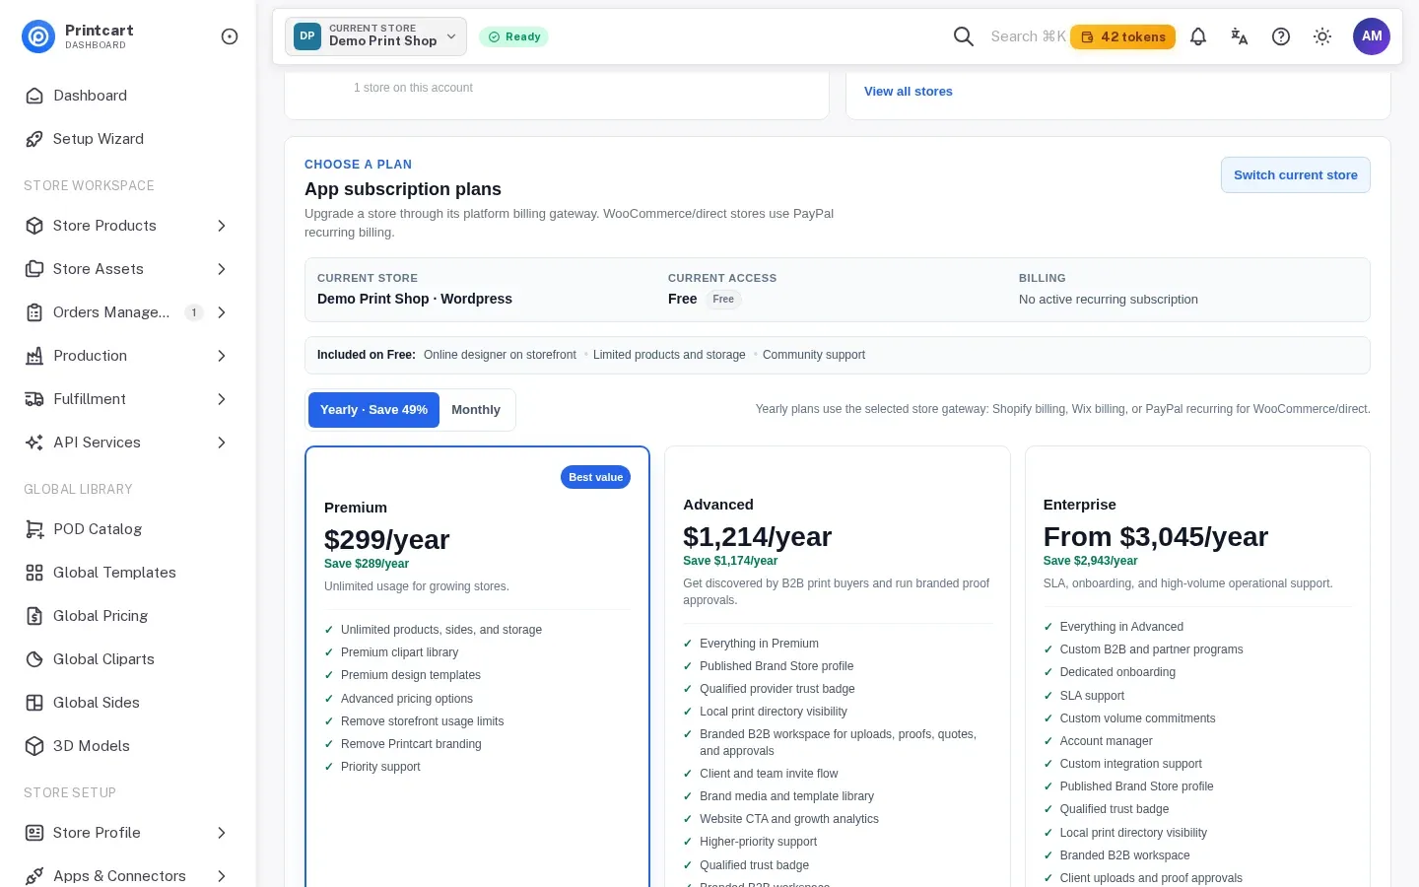Open language translation menu icon

pos(1240,36)
